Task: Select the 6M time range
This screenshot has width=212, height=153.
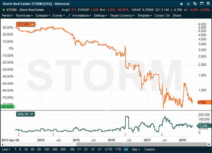Action: [x=72, y=149]
